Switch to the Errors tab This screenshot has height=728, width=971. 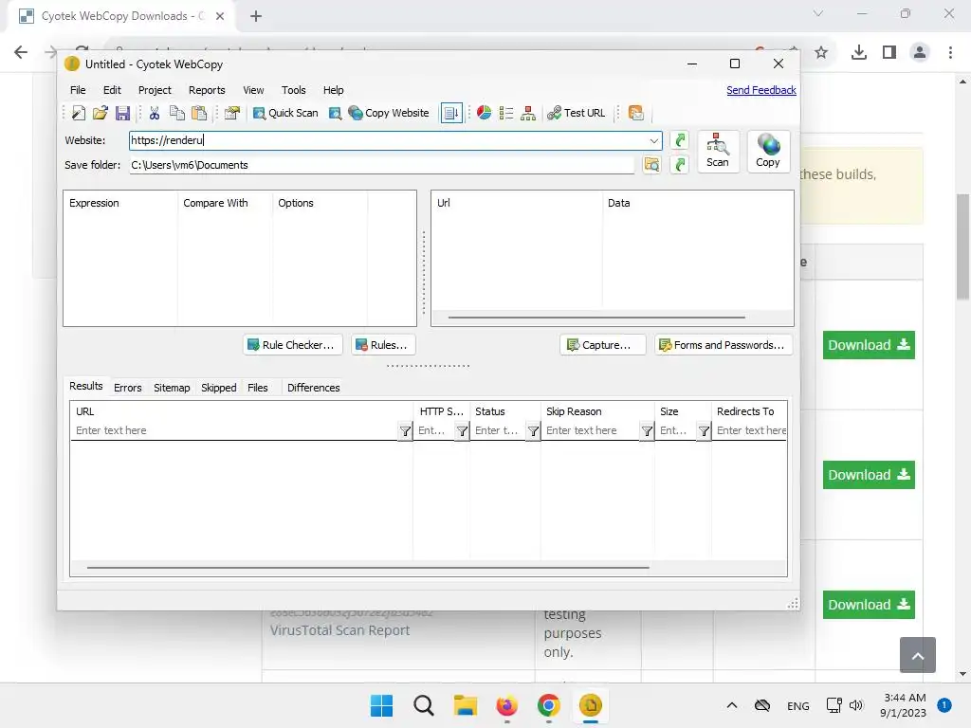tap(128, 388)
